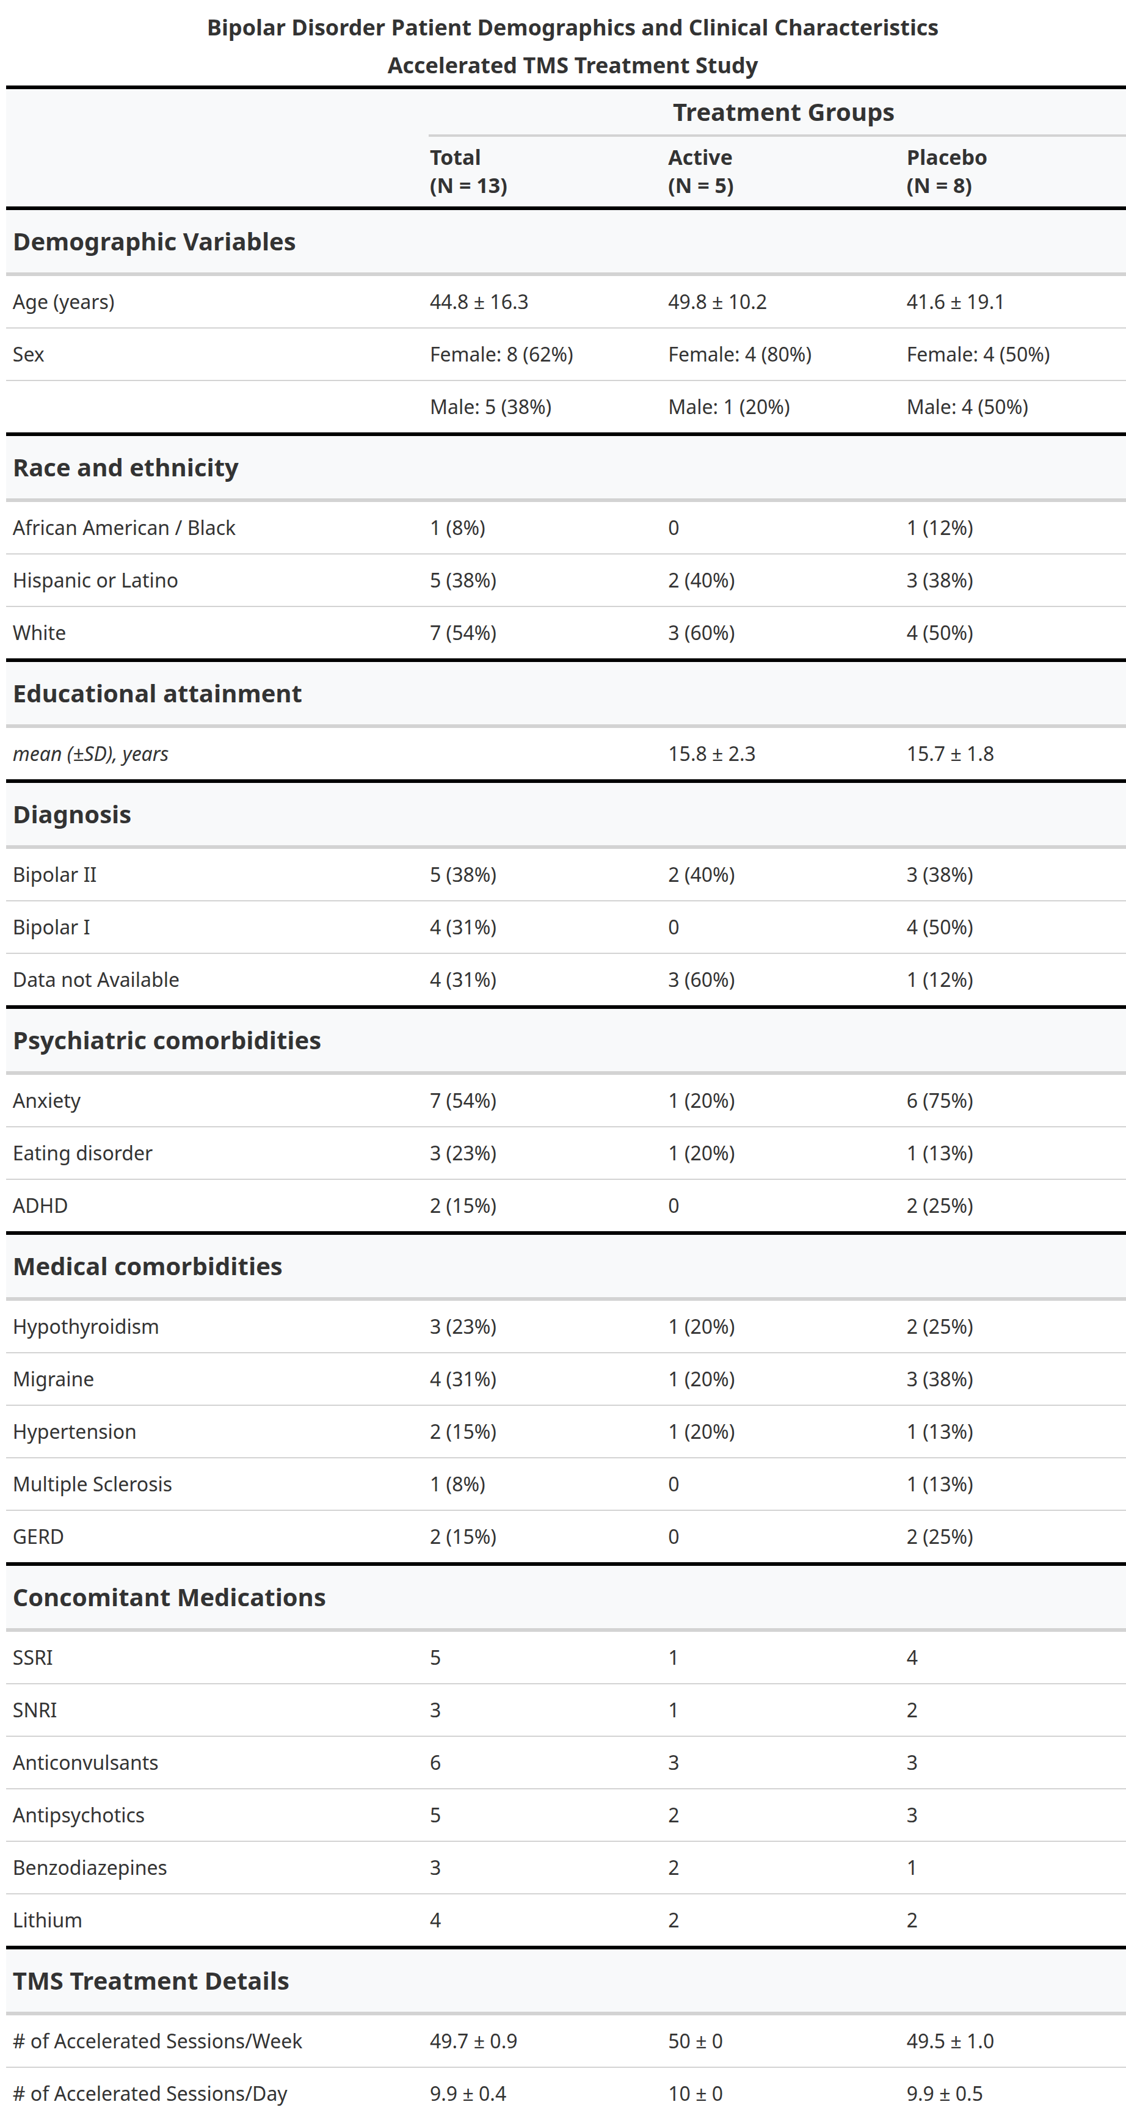Screen dimensions: 1126x2110
Task: Click the Age (years) row label
Action: 64,302
